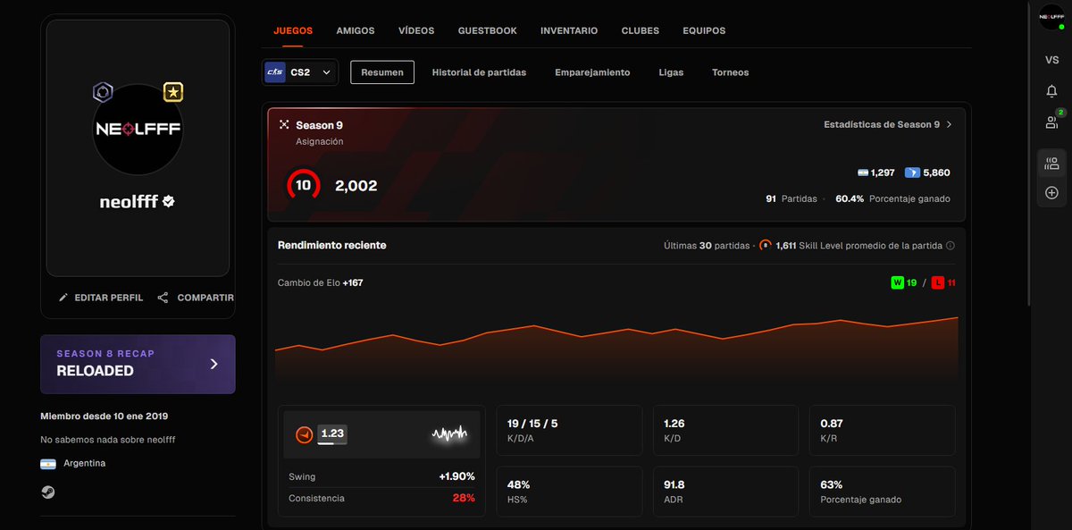Click Miembro desde 10 ene 2019 text

[104, 416]
